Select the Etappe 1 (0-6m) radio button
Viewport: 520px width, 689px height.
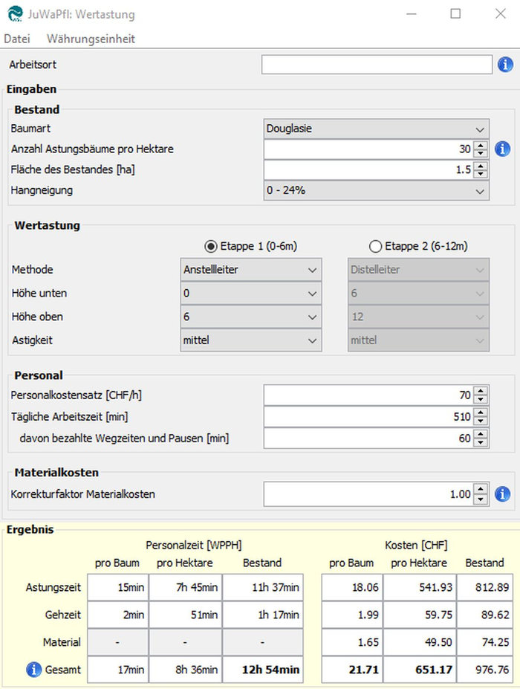tap(211, 246)
